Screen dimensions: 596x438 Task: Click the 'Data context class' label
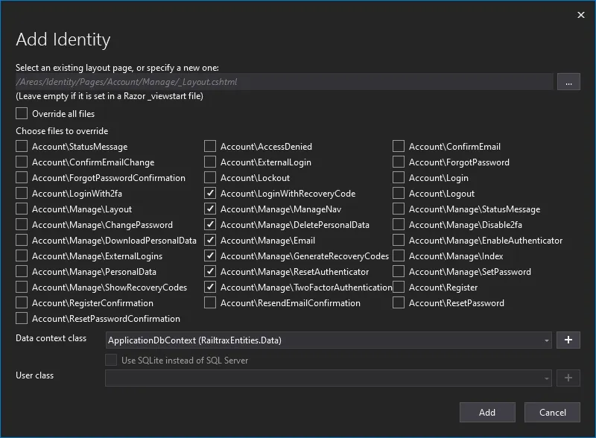51,338
